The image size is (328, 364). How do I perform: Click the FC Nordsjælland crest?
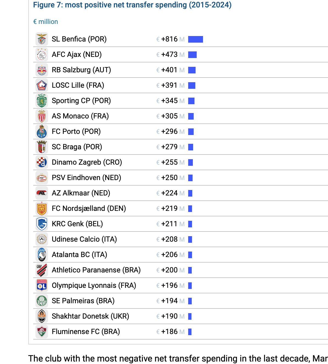[42, 208]
